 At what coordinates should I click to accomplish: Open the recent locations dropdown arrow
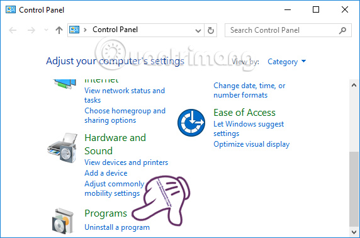(46, 30)
